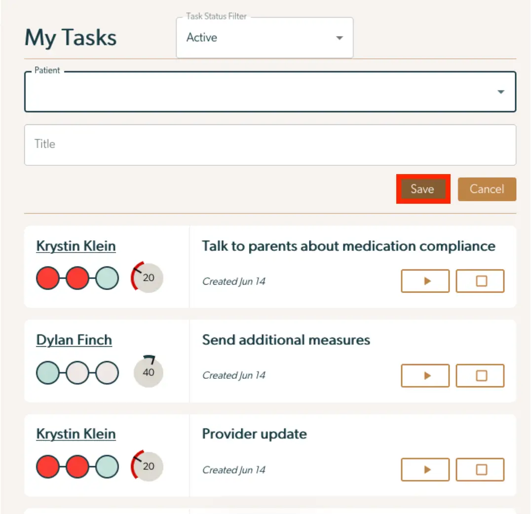
Task: Click the stop square icon for 'Provider update'
Action: point(480,470)
